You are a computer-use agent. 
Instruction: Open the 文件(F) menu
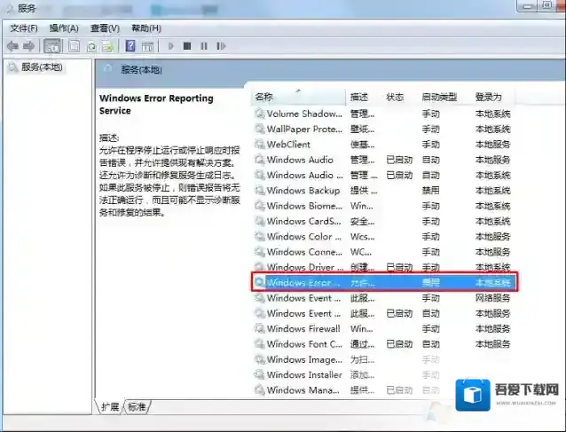coord(24,28)
